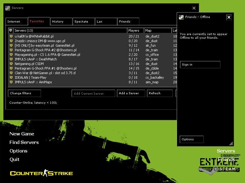Click the Servers link at bottom right

click(226, 151)
